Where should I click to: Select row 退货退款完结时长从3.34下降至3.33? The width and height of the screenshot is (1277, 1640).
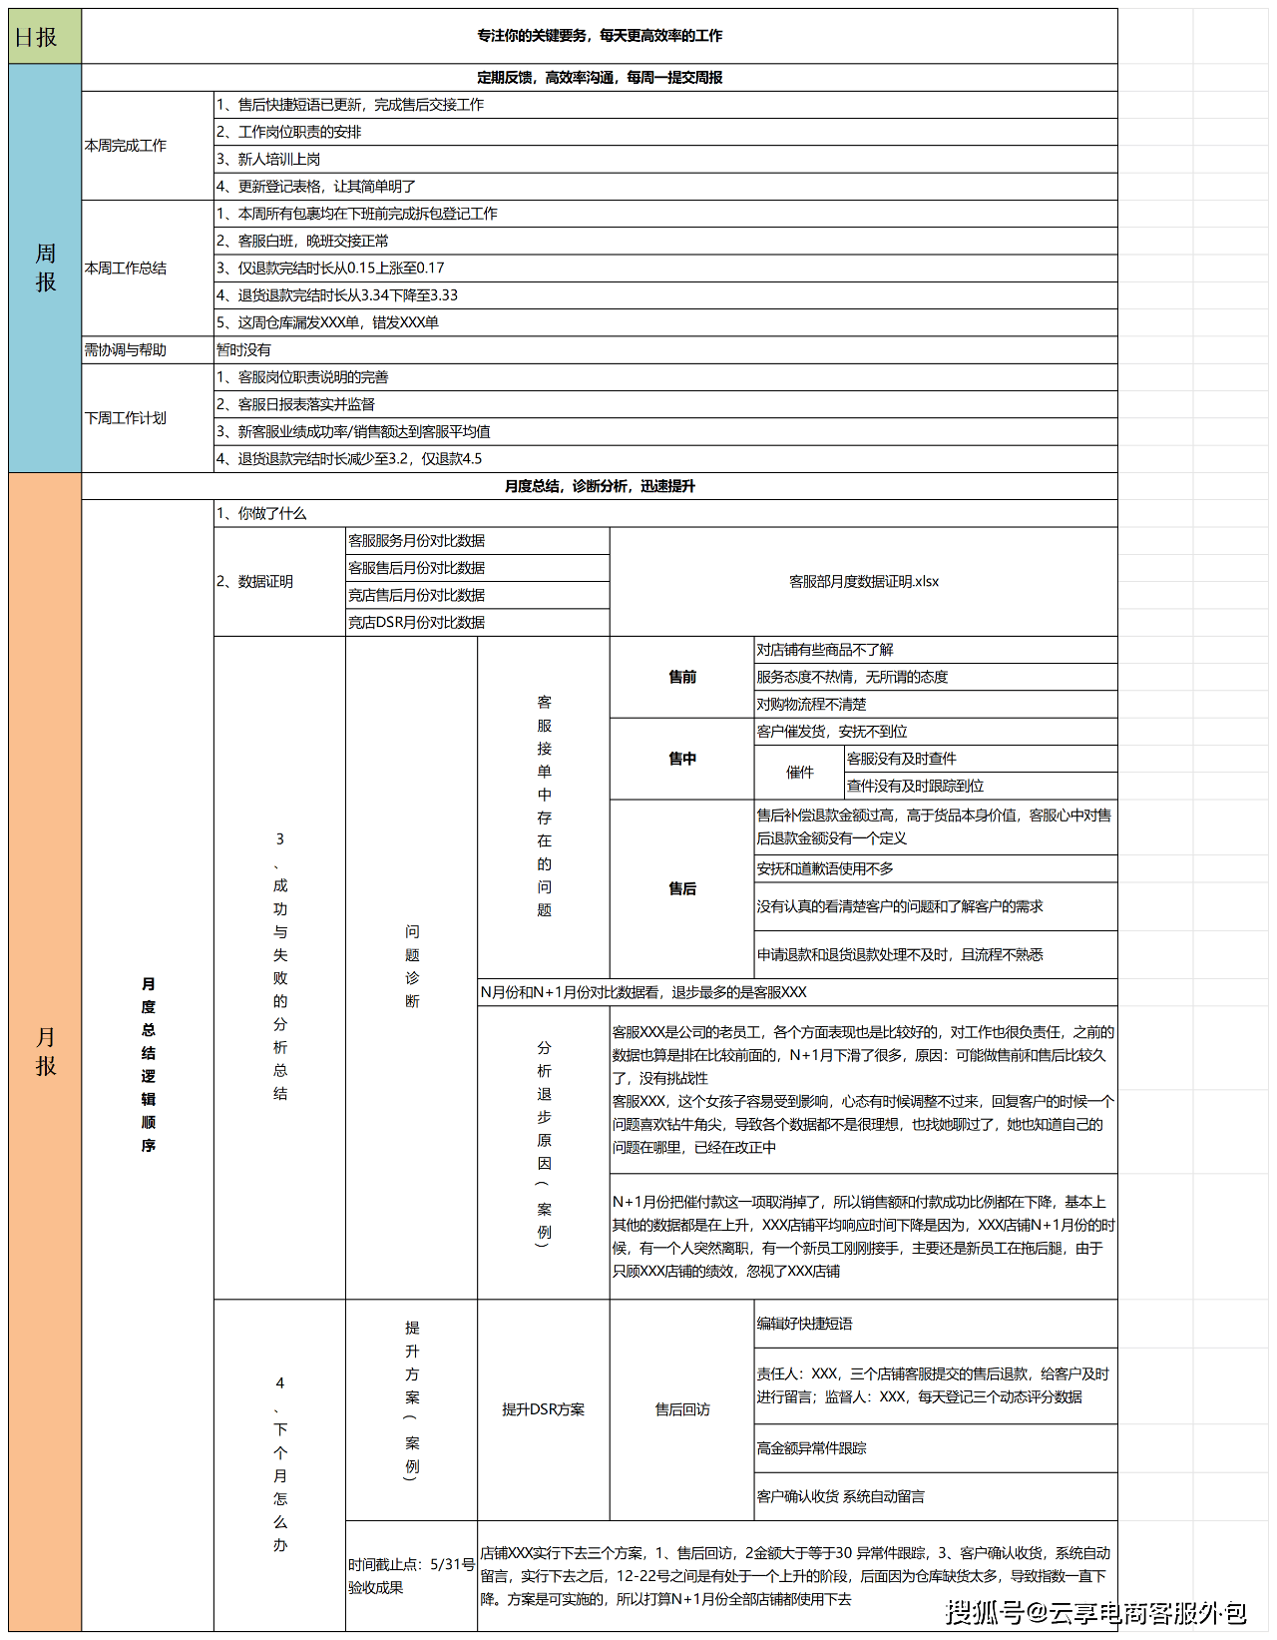tap(665, 295)
